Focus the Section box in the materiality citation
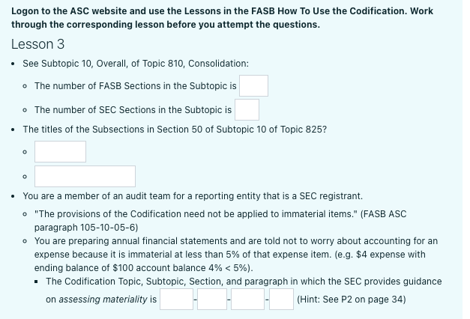Viewport: 470px width, 319px height. coord(247,300)
